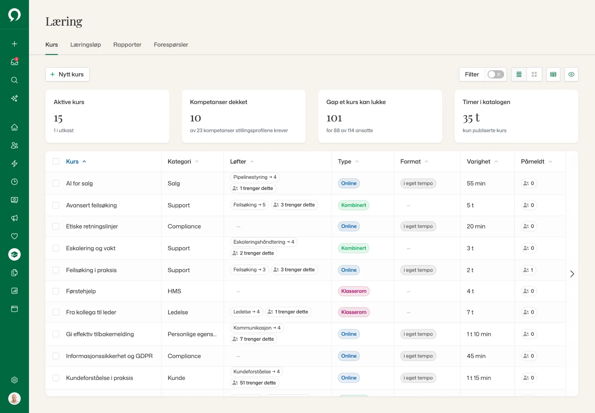Click the green logo at sidebar top
Viewport: 595px width, 413px height.
pyautogui.click(x=15, y=15)
